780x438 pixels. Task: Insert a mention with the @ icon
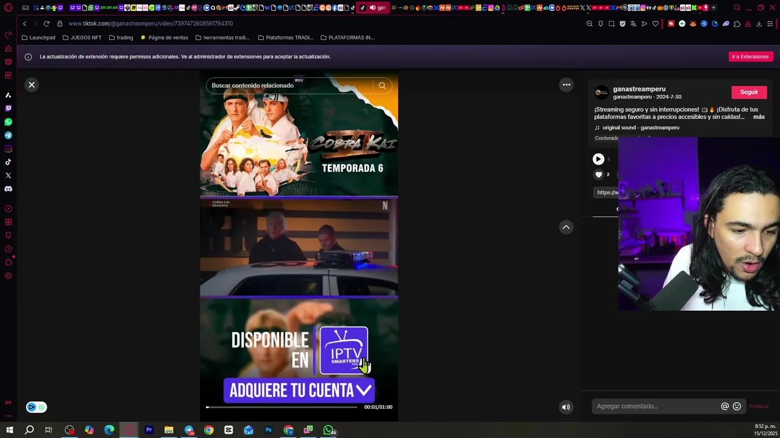pyautogui.click(x=725, y=406)
